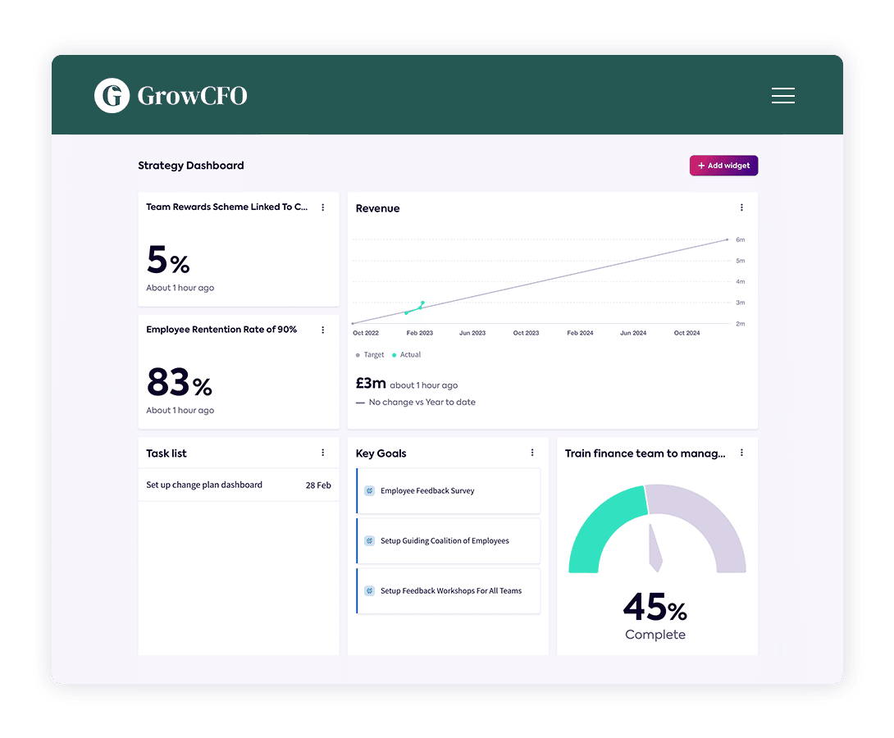Image resolution: width=894 pixels, height=738 pixels.
Task: Click the actual revenue data point
Action: [x=422, y=303]
